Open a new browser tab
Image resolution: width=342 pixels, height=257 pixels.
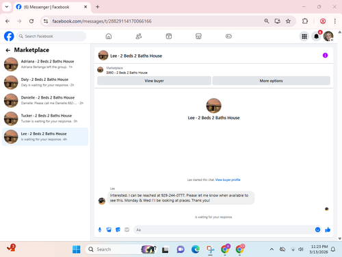(98, 7)
